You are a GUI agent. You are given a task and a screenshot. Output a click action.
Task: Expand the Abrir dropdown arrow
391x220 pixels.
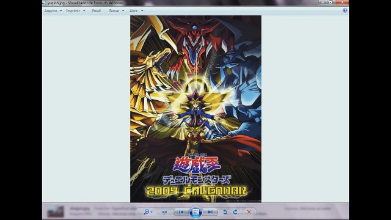point(142,11)
